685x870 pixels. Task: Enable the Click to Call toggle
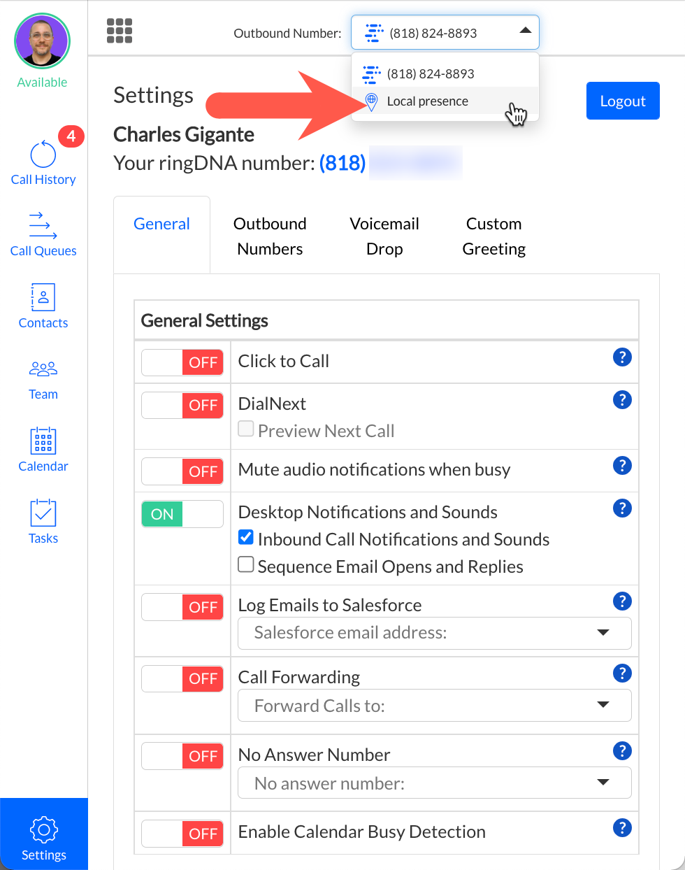point(182,362)
